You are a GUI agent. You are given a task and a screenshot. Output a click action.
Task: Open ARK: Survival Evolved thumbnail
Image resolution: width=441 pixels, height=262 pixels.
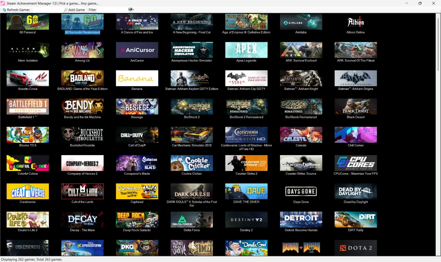click(x=301, y=50)
